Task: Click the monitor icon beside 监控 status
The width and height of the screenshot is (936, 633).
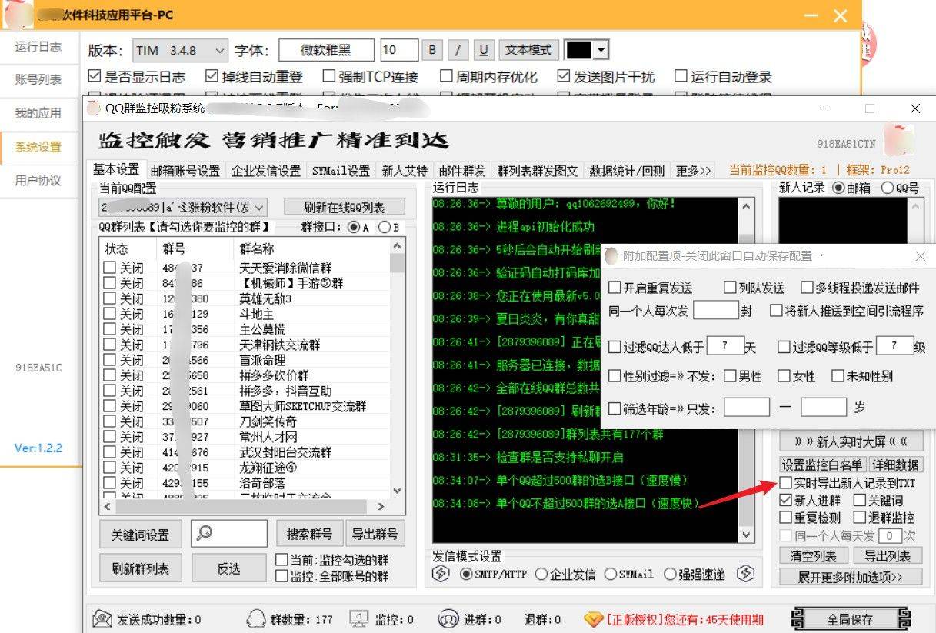Action: coord(358,619)
